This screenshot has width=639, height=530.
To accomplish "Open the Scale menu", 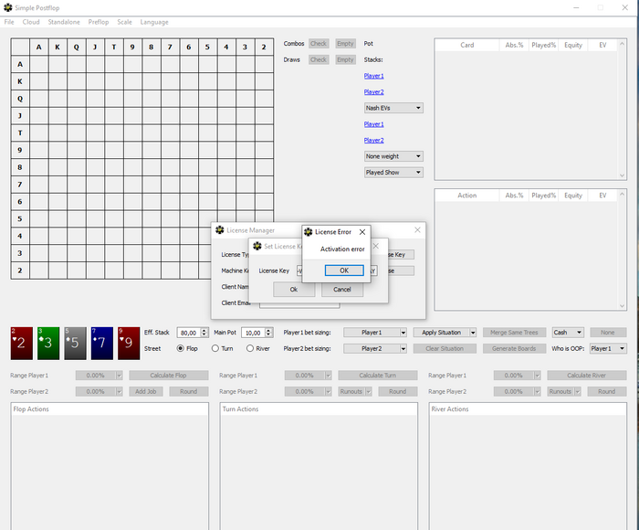I will [x=124, y=22].
